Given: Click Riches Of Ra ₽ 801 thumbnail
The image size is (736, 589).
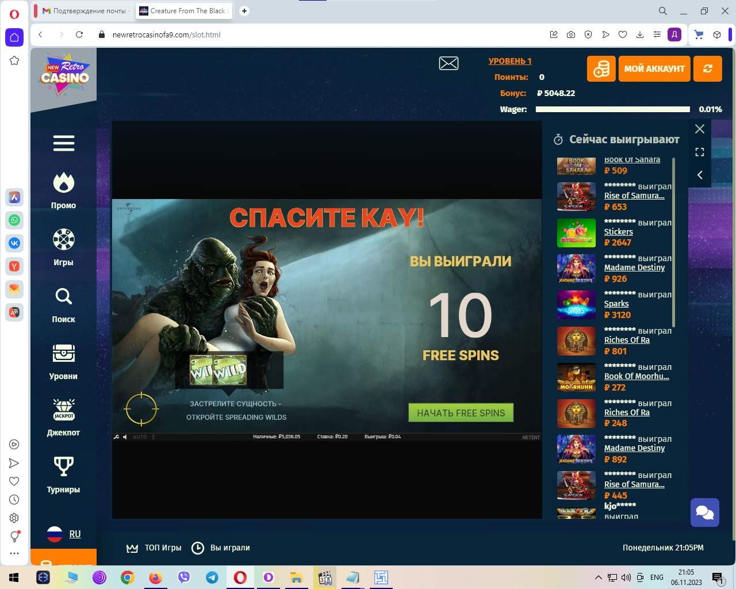Looking at the screenshot, I should pyautogui.click(x=576, y=341).
